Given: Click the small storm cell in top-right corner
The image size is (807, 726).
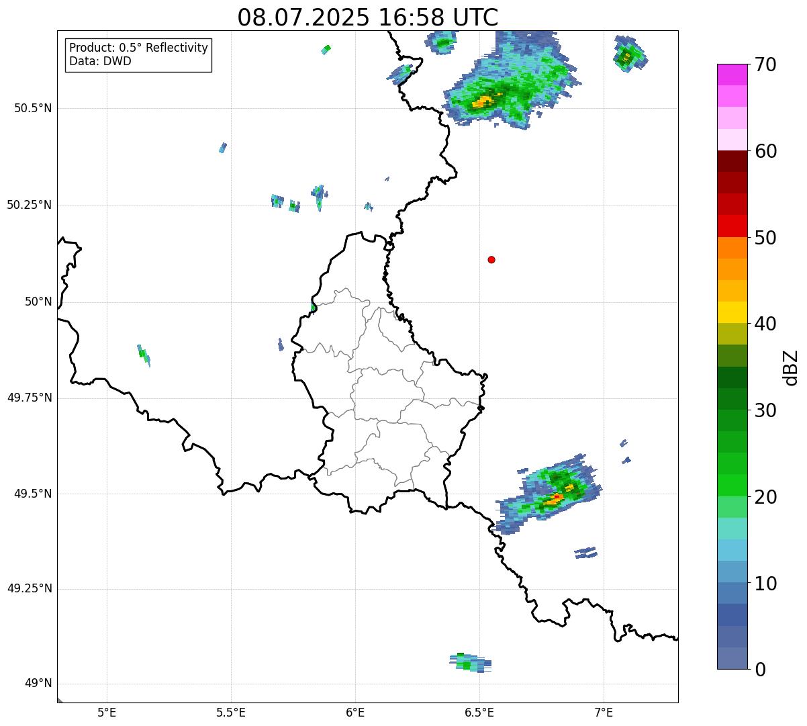Looking at the screenshot, I should tap(630, 54).
